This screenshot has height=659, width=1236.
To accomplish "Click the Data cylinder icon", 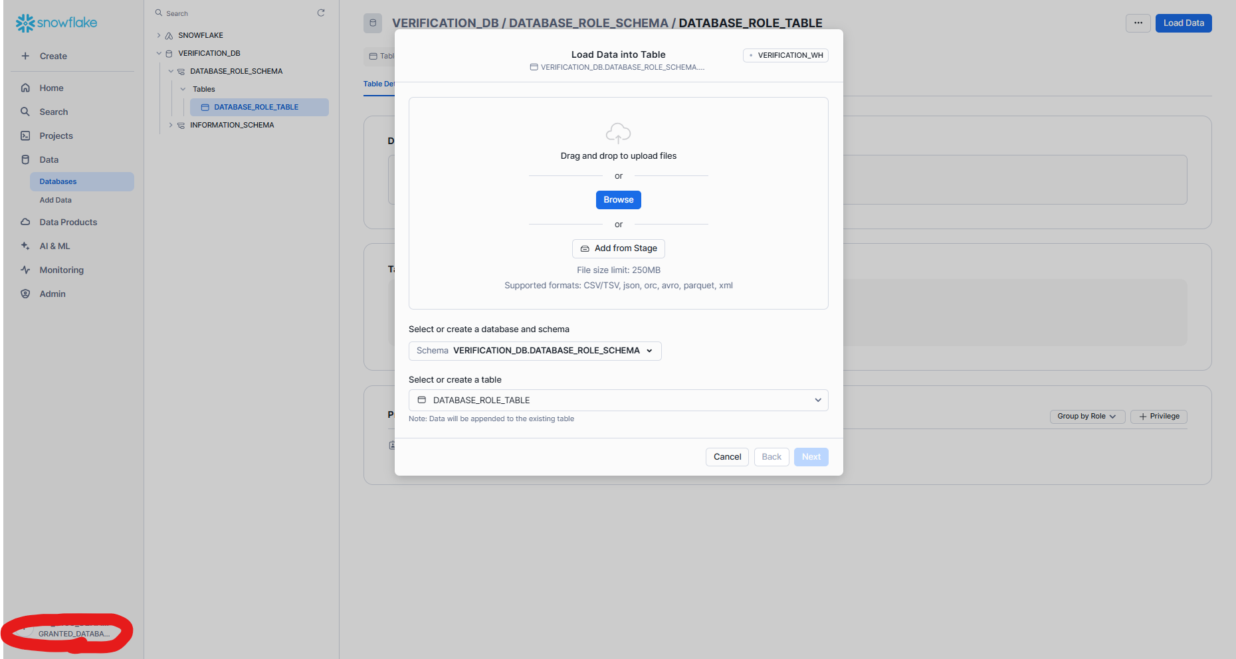I will point(25,159).
